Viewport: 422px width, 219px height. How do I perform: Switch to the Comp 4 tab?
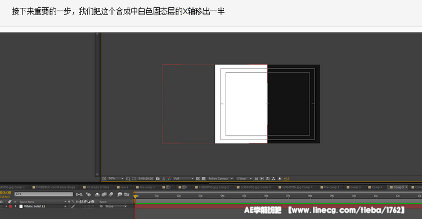coord(375,187)
